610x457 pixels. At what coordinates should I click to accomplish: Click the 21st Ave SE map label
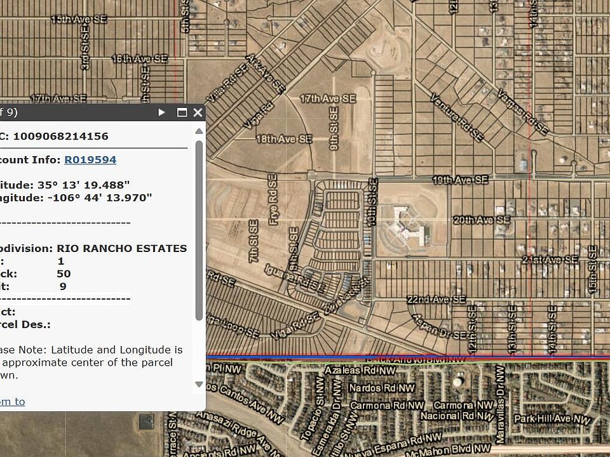coord(550,260)
